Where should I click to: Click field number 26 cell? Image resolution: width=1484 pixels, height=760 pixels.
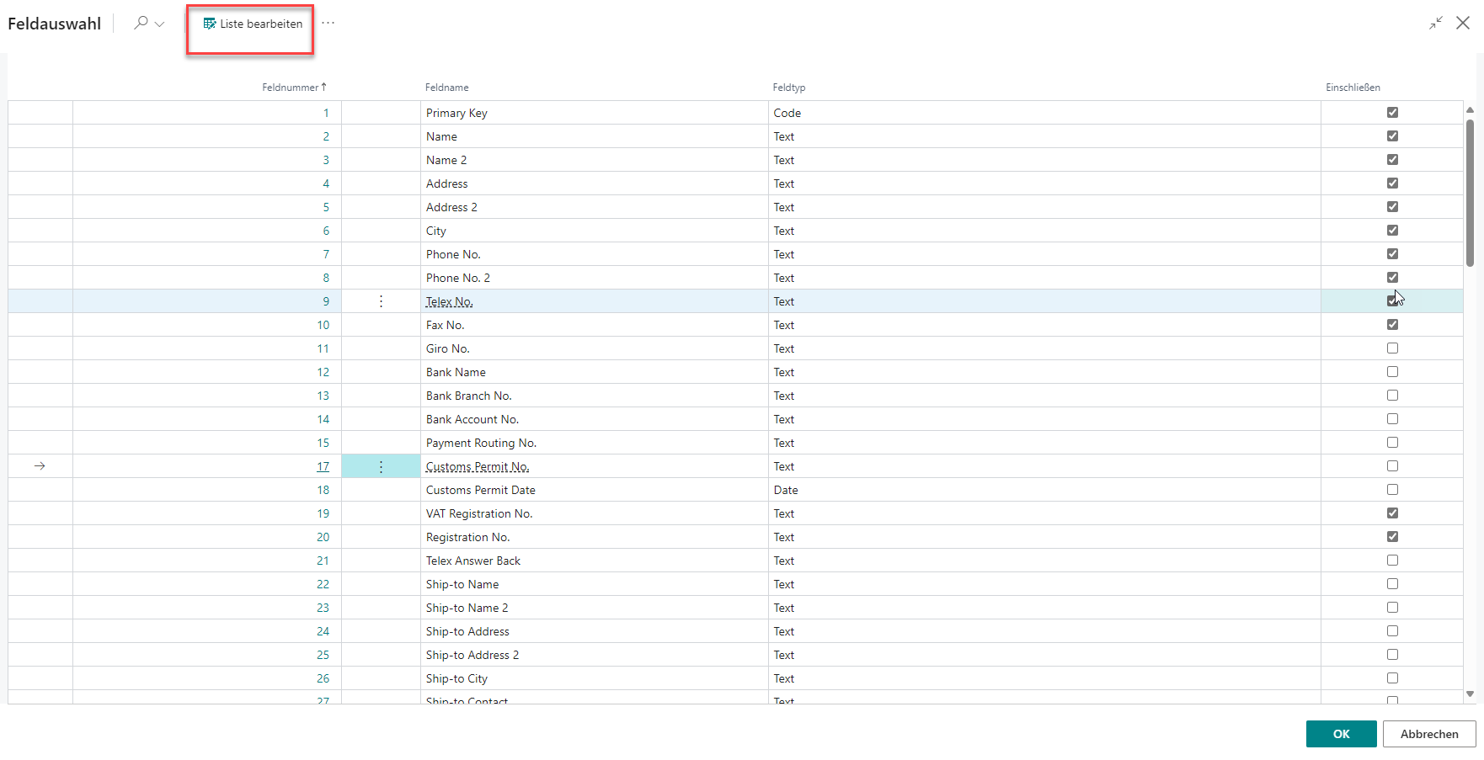pos(207,678)
